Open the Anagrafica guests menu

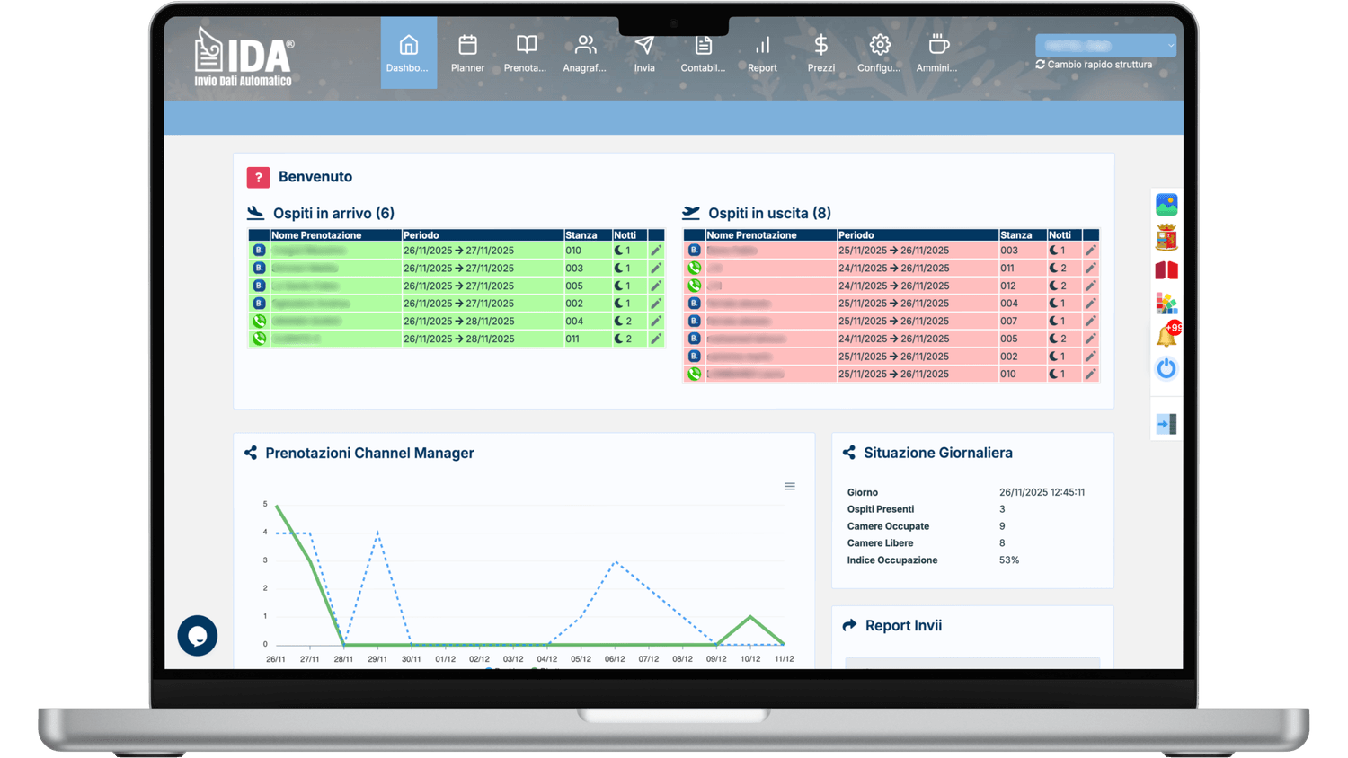click(585, 53)
